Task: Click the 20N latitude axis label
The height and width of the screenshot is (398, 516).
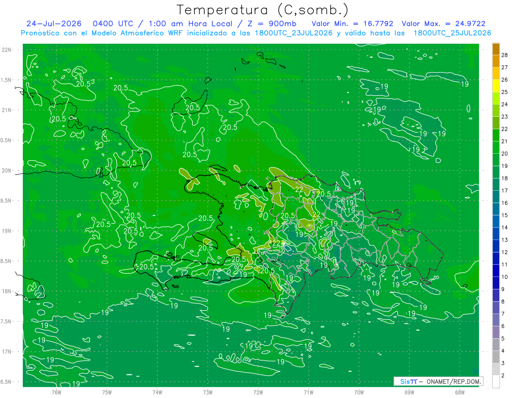Action: click(6, 170)
